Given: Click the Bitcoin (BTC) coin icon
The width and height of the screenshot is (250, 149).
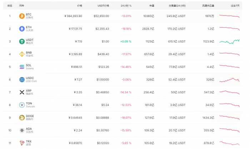Looking at the screenshot, I should [x=22, y=16].
